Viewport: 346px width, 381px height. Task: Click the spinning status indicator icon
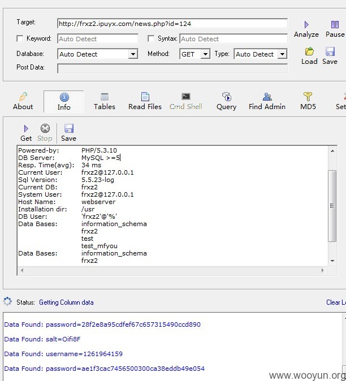7,301
